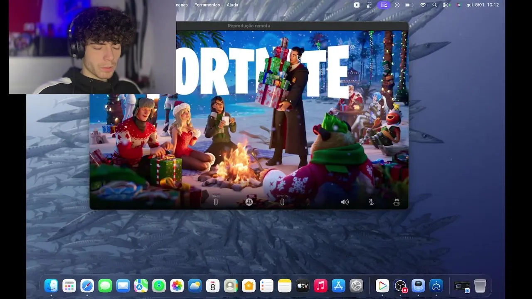Open the OBS menu bar status icon
The image size is (532, 299).
(x=369, y=5)
